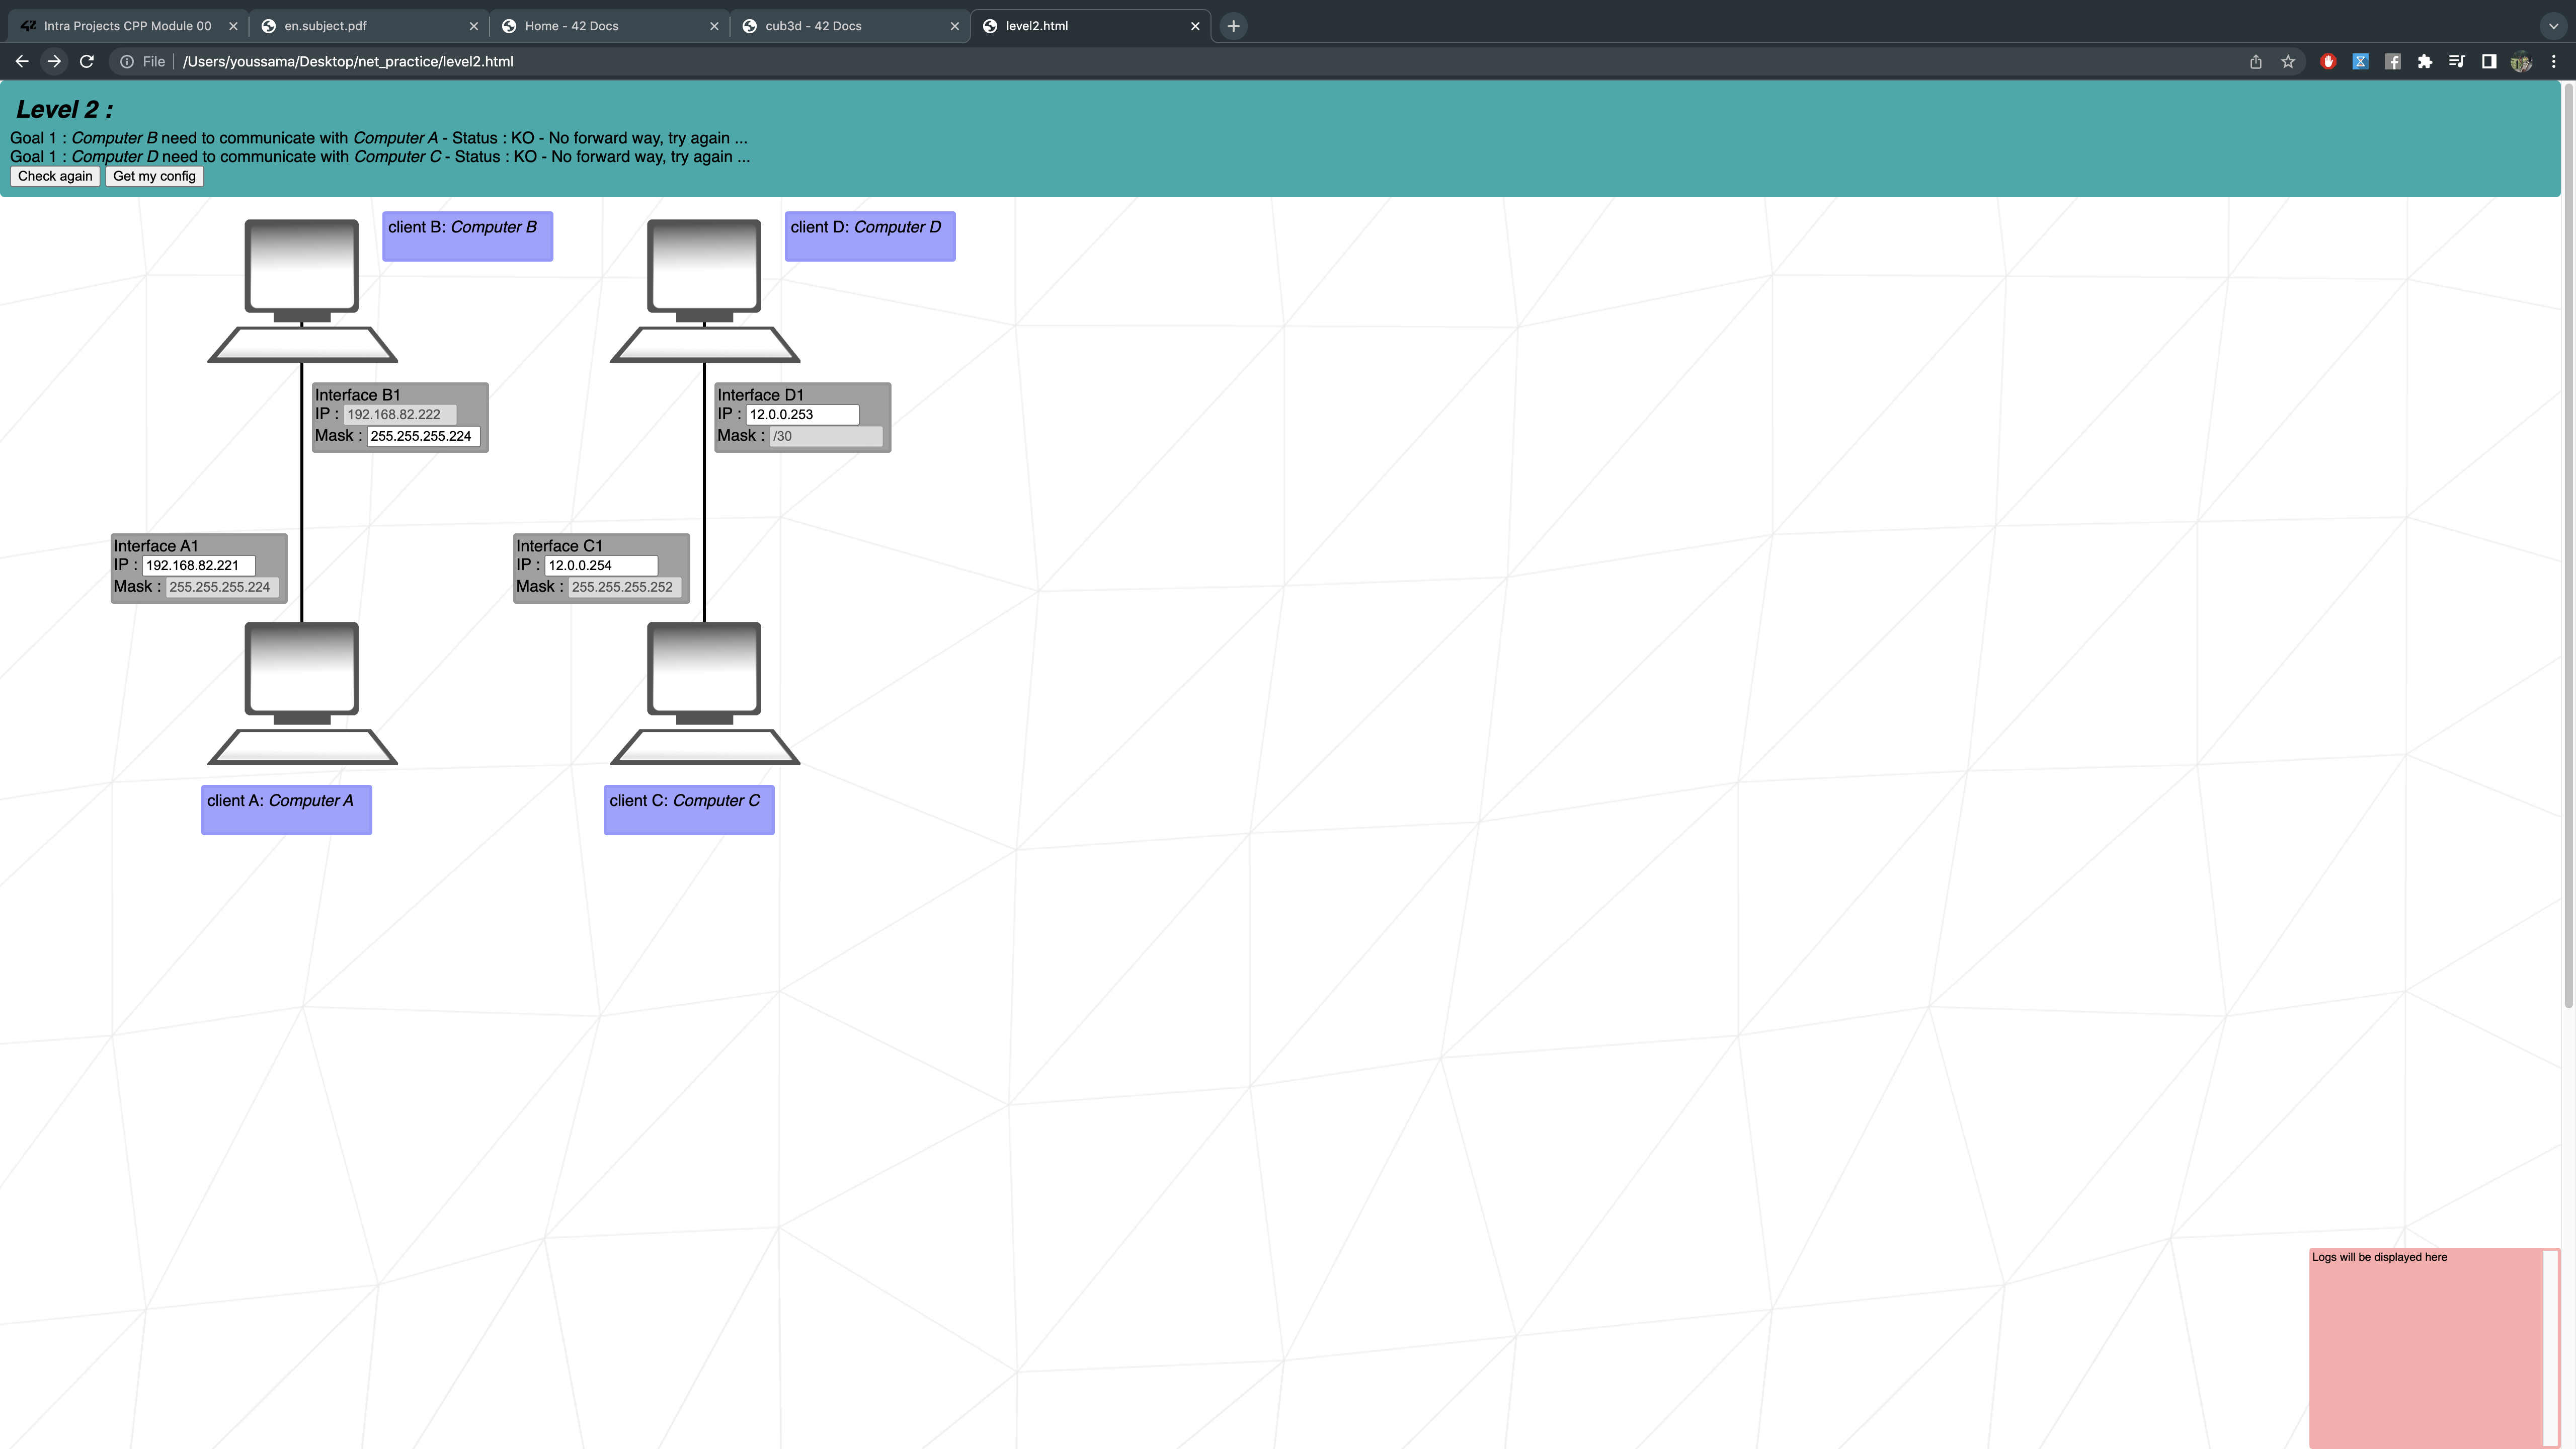Reload the level2.html page
Image resolution: width=2576 pixels, height=1449 pixels.
pyautogui.click(x=87, y=61)
